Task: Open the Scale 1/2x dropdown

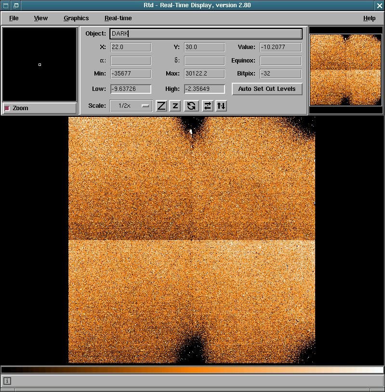Action: tap(131, 106)
